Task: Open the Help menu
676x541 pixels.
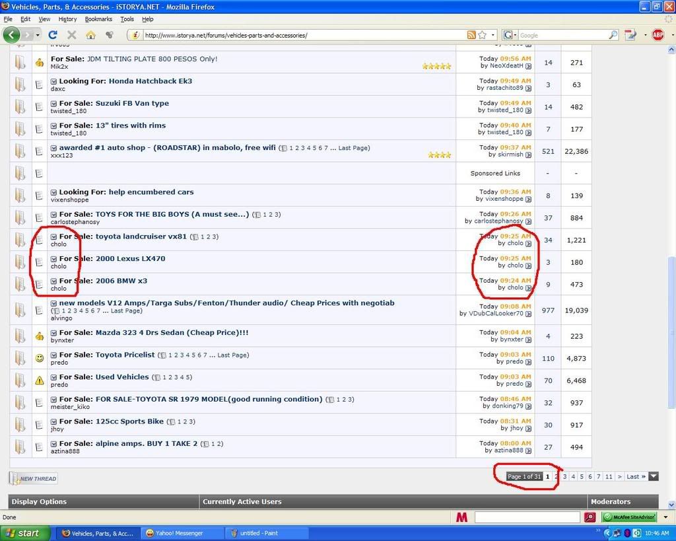Action: click(x=148, y=19)
